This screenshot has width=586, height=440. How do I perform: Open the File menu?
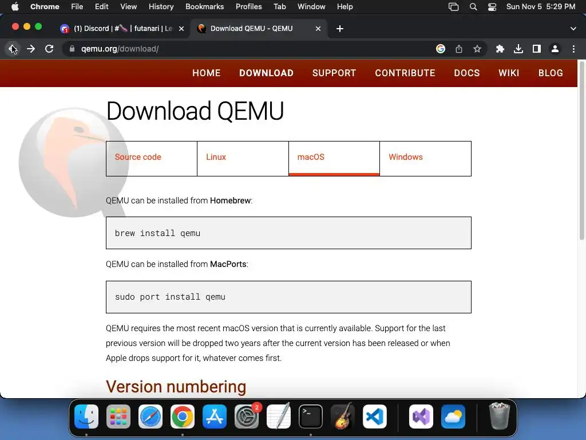pos(77,7)
